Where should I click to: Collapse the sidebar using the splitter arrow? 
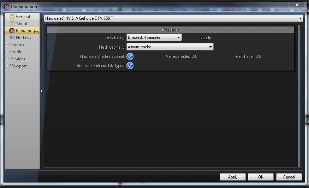(x=41, y=91)
